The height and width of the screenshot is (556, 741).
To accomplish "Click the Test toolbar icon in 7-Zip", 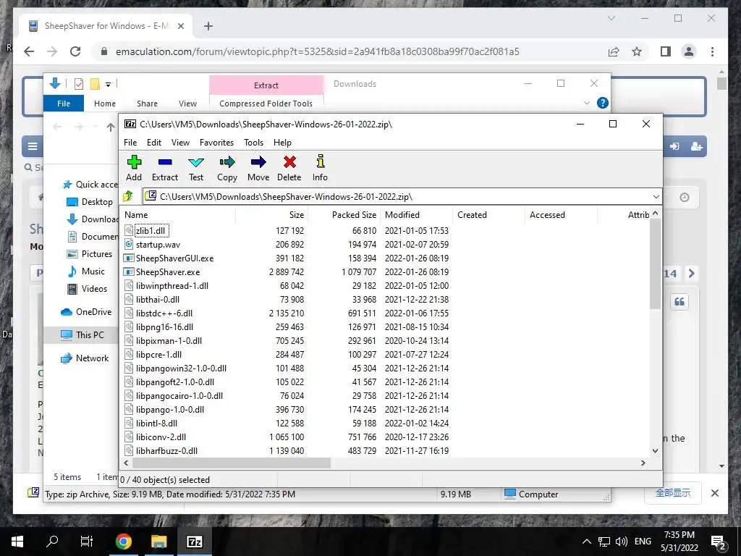I will (x=196, y=168).
